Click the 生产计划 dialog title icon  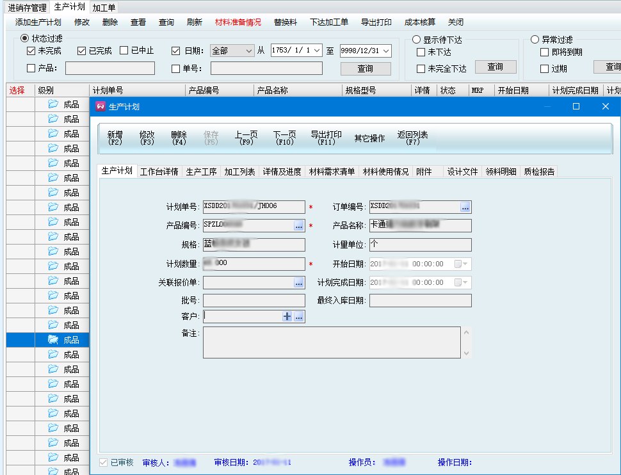(101, 106)
